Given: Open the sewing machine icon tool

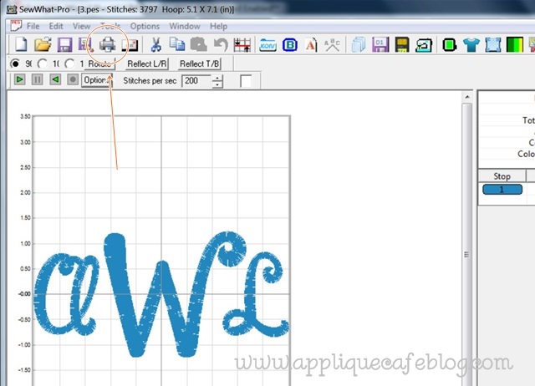Looking at the screenshot, I should (423, 44).
